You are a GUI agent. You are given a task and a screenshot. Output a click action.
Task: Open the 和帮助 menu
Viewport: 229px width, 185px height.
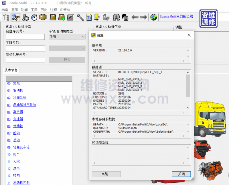tap(65, 10)
